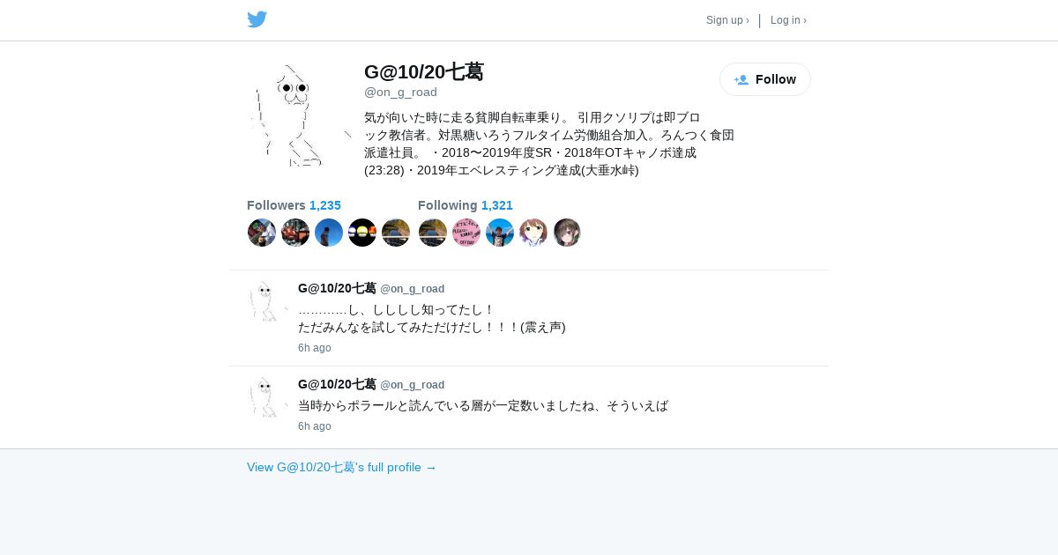View G@10/20七葛's full profile link
The height and width of the screenshot is (555, 1058).
(x=342, y=467)
